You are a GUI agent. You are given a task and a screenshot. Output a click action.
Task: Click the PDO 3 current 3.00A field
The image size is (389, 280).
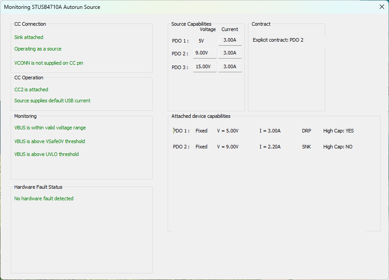pyautogui.click(x=230, y=67)
